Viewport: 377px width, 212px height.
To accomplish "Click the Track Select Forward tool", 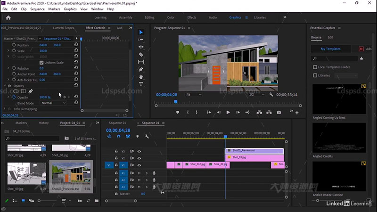I will coord(141,39).
